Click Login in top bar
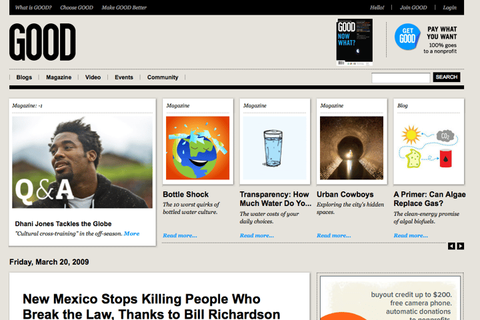 450,7
